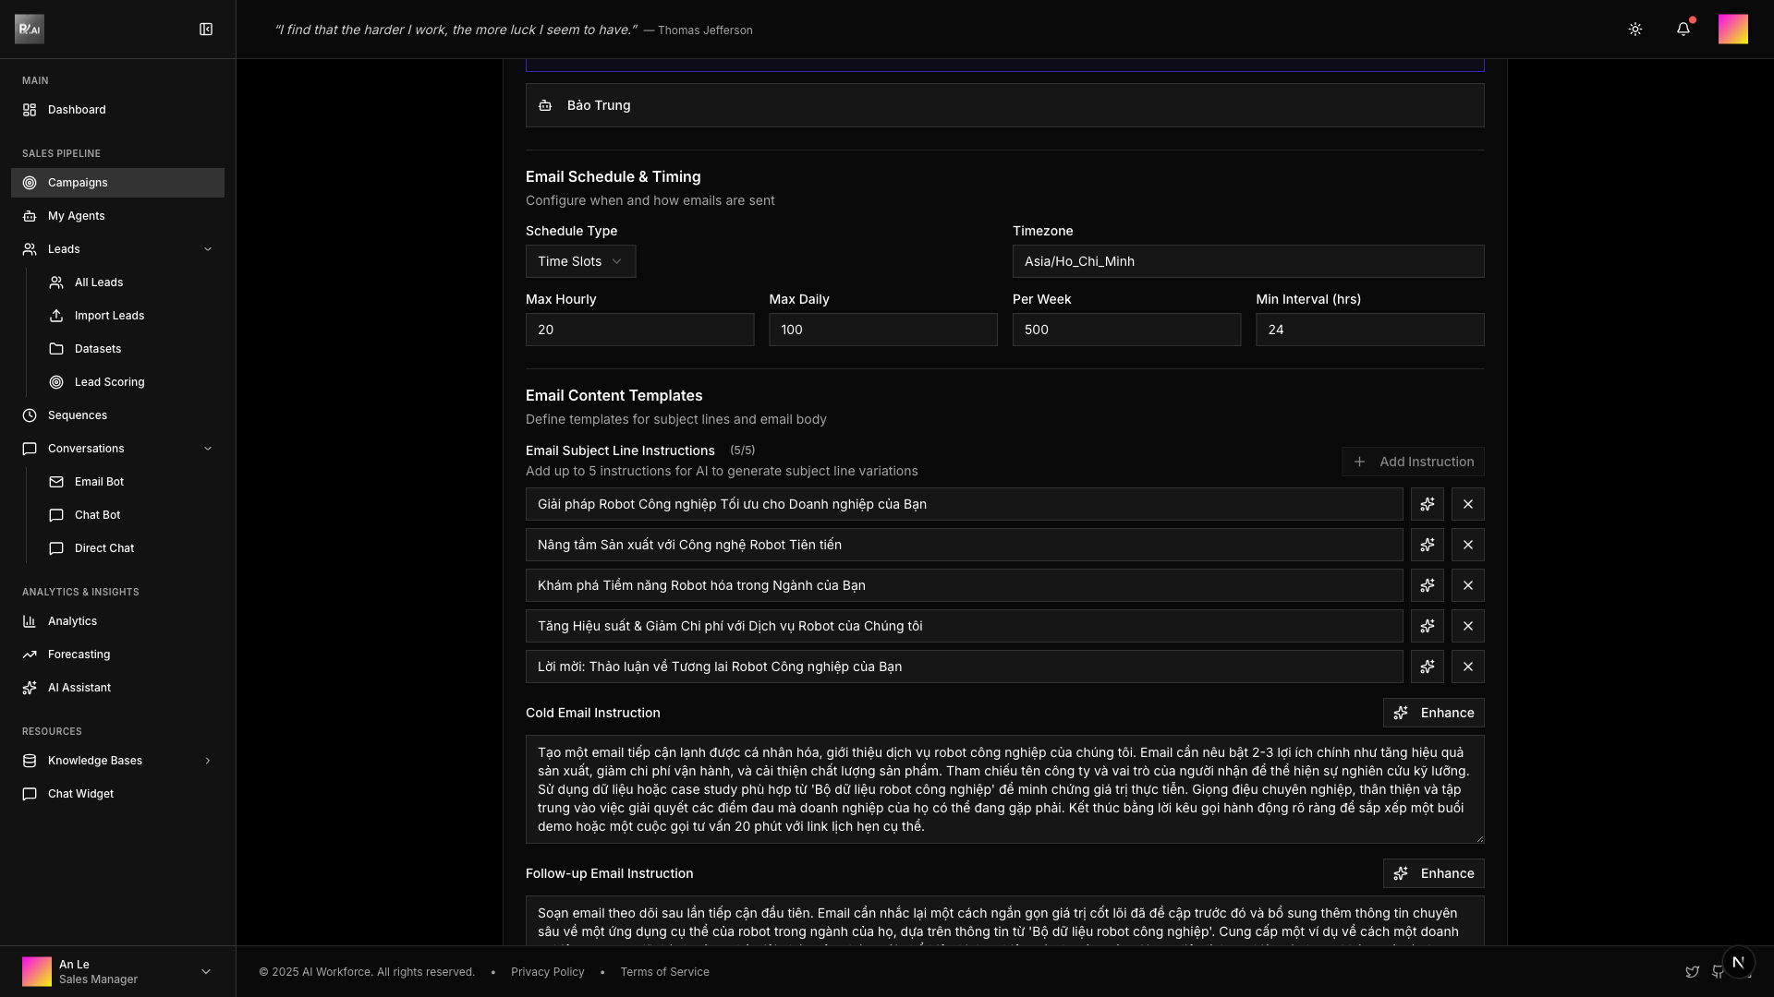Image resolution: width=1774 pixels, height=997 pixels.
Task: Click the Max Daily input field
Action: pyautogui.click(x=882, y=330)
